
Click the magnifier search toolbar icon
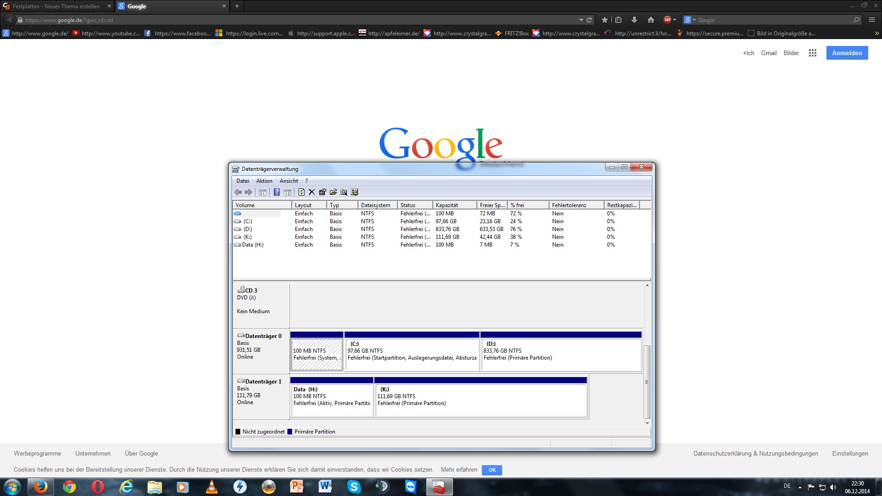(x=344, y=192)
